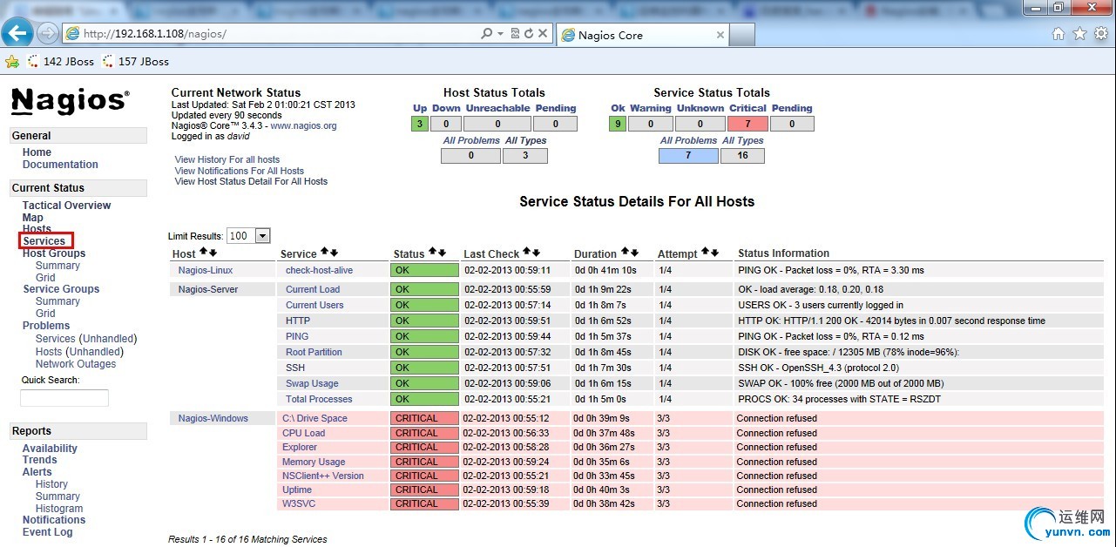Viewport: 1116px width, 547px height.
Task: Open Tactical Overview in the sidebar
Action: click(67, 206)
